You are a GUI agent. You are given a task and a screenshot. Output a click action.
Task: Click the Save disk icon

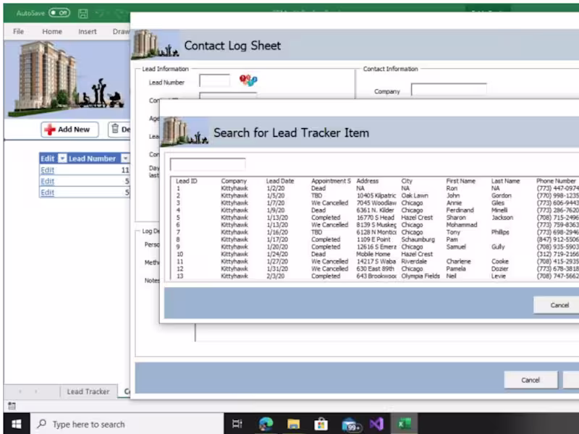83,14
